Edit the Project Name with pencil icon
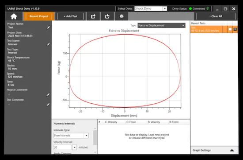Viewport: 243px width, 160px height. [x=48, y=27]
